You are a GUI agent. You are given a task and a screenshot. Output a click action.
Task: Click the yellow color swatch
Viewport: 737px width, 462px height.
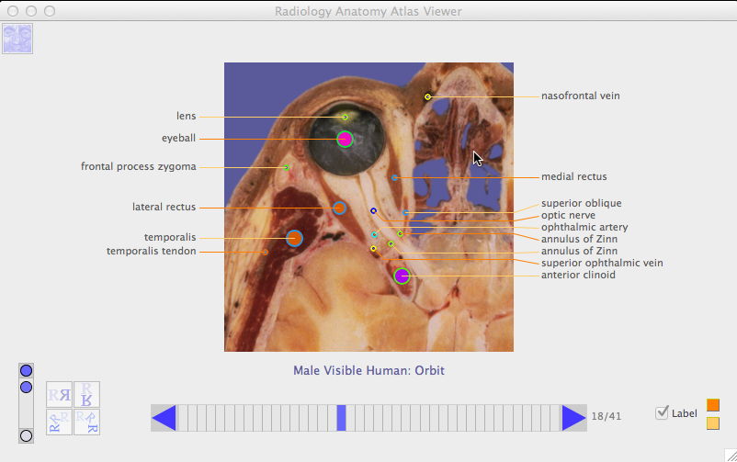point(713,423)
